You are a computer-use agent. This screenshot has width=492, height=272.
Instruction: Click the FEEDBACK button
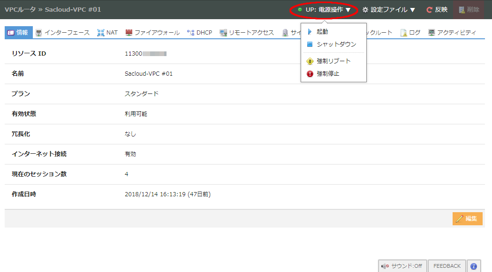click(x=447, y=265)
